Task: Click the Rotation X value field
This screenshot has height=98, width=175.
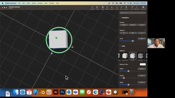Action: [124, 33]
